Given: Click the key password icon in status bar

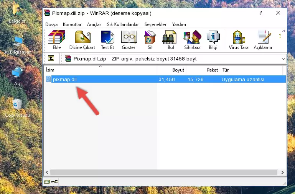Looking at the screenshot, I should (54, 182).
